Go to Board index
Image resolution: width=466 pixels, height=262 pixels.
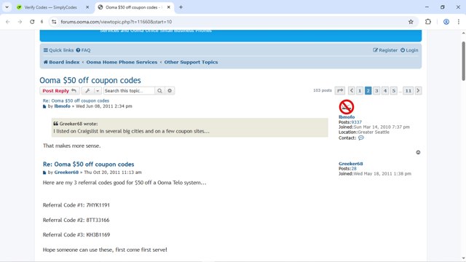61,62
